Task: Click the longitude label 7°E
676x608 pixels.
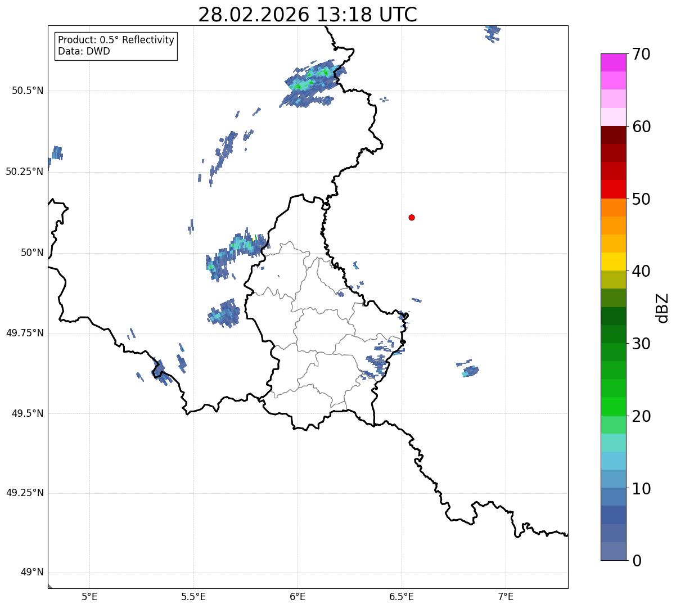Action: (x=506, y=597)
